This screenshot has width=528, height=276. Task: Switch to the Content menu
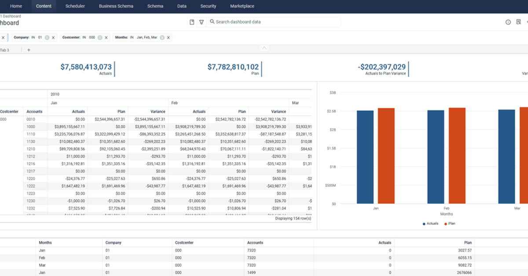[x=44, y=6]
